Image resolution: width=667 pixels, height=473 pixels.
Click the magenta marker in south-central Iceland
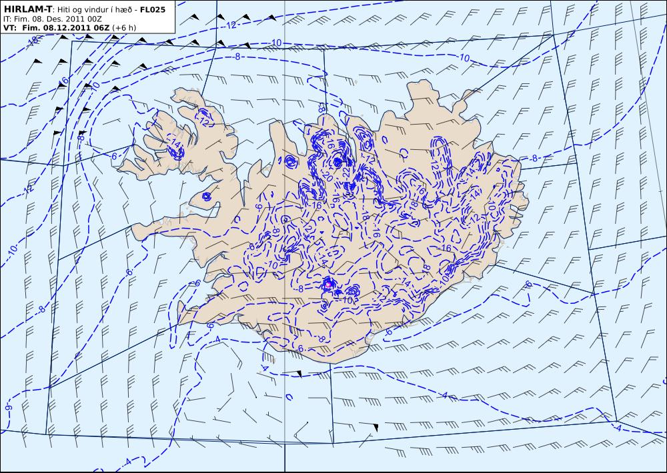click(x=328, y=285)
